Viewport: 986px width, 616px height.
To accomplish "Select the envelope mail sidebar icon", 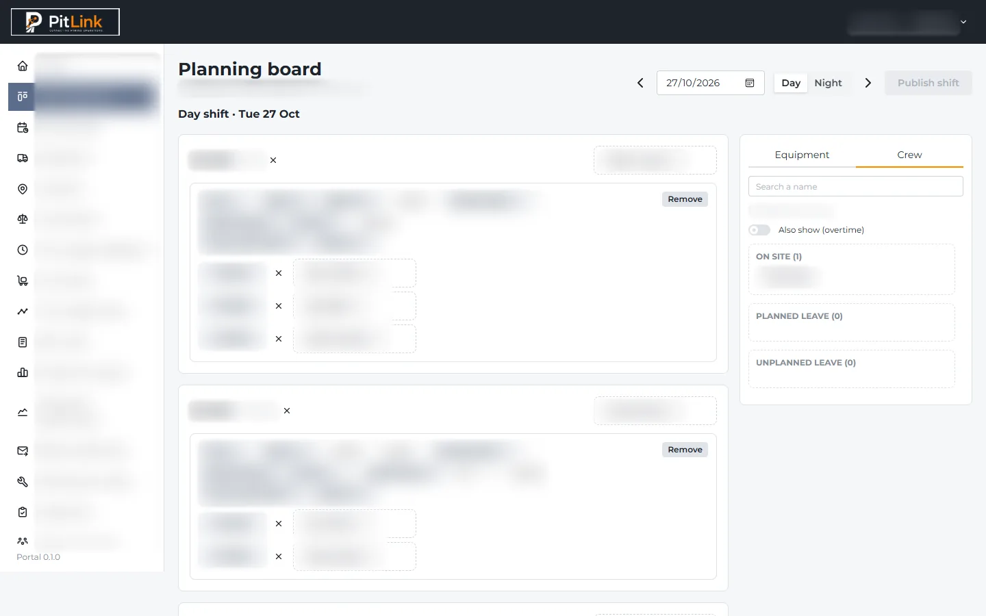I will point(23,451).
